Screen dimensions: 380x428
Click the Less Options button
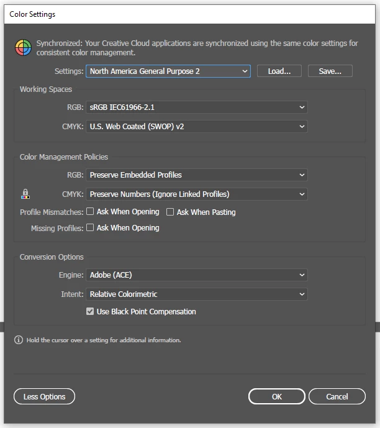point(44,396)
